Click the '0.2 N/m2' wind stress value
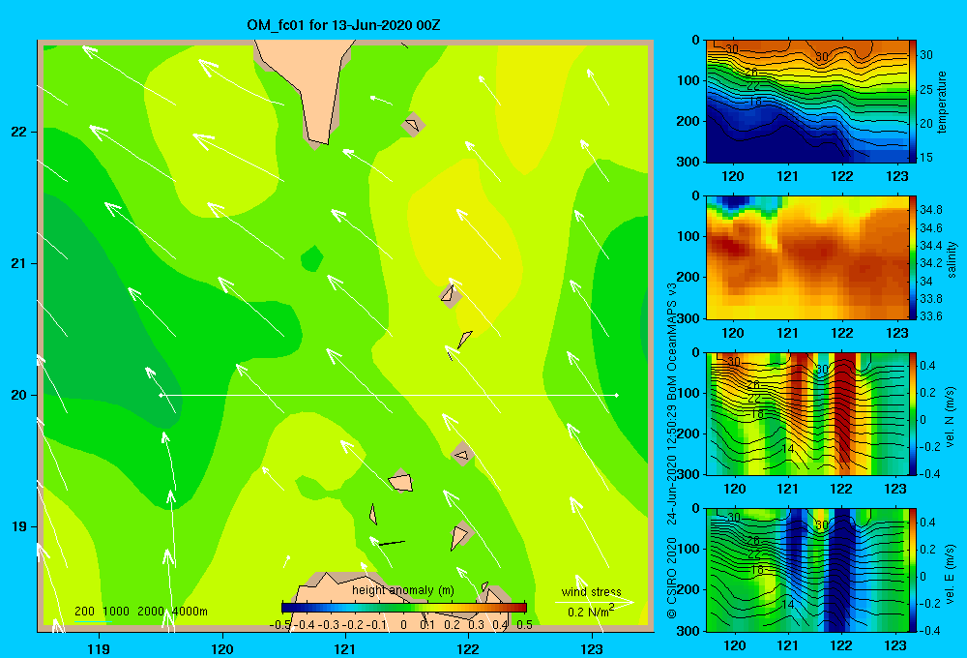967x658 pixels. tap(591, 612)
